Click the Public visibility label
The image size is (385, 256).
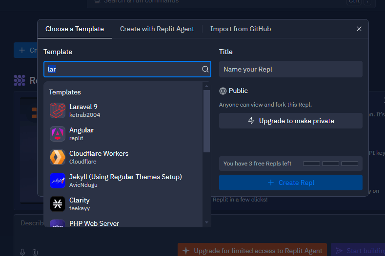click(x=238, y=91)
